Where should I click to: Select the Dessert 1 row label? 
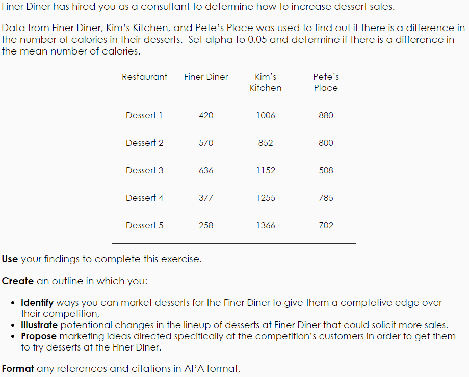click(144, 115)
